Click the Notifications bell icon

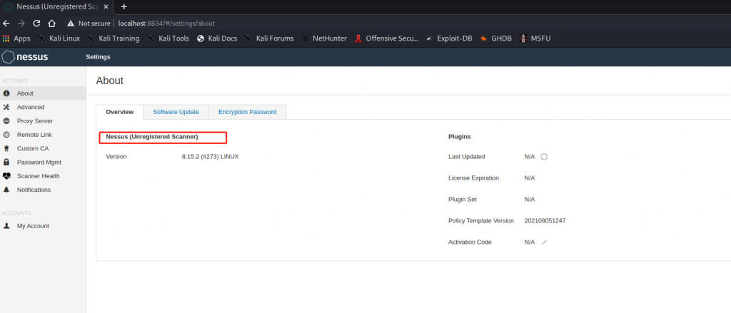pyautogui.click(x=6, y=190)
